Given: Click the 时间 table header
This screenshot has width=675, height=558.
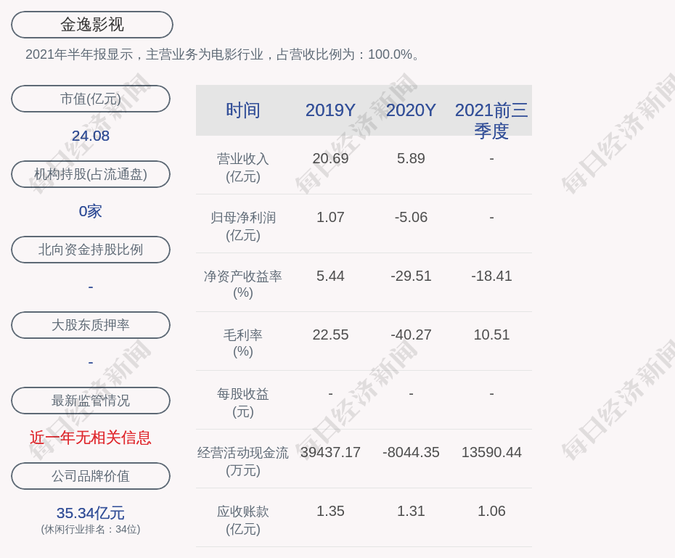Looking at the screenshot, I should [243, 110].
